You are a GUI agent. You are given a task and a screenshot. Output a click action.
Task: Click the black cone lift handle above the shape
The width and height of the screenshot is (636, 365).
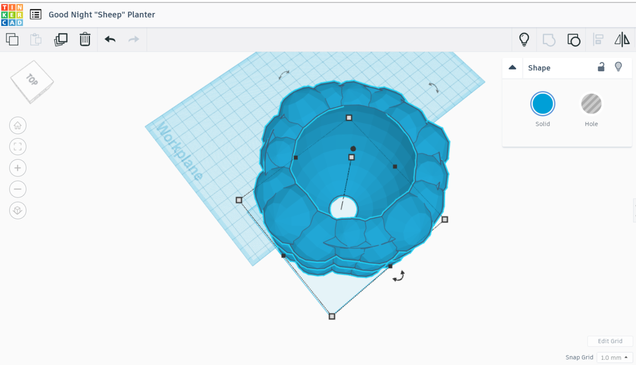[x=353, y=148]
